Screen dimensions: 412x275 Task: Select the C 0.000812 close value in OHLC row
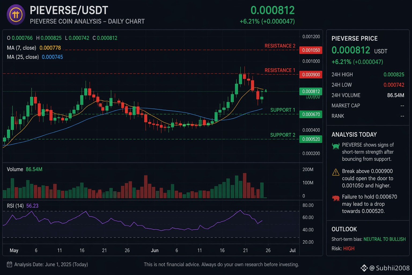105,38
